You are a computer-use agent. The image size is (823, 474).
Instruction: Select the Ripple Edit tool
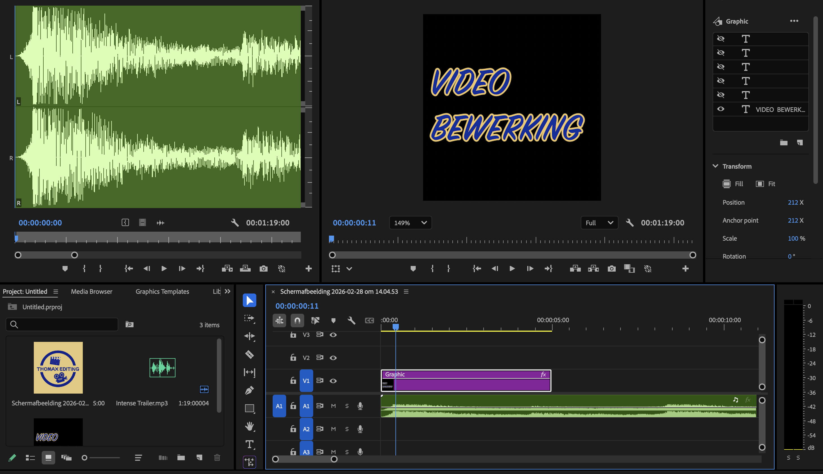pyautogui.click(x=250, y=336)
